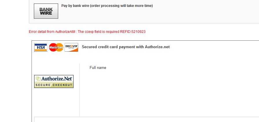
Task: Click the 'Full name' field label
Action: (x=98, y=68)
